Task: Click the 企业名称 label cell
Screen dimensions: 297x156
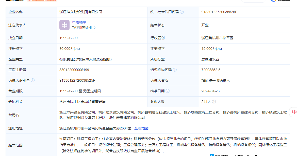Action: (31, 12)
